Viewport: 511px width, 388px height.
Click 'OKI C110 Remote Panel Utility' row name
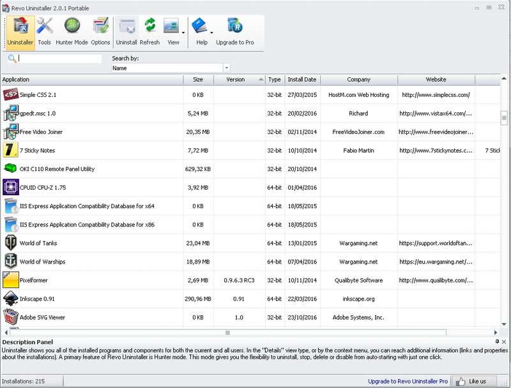click(57, 169)
